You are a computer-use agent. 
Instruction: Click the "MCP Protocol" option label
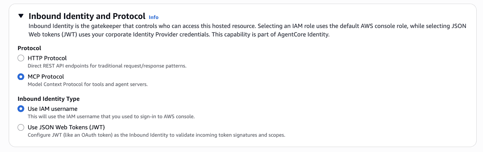click(x=46, y=77)
